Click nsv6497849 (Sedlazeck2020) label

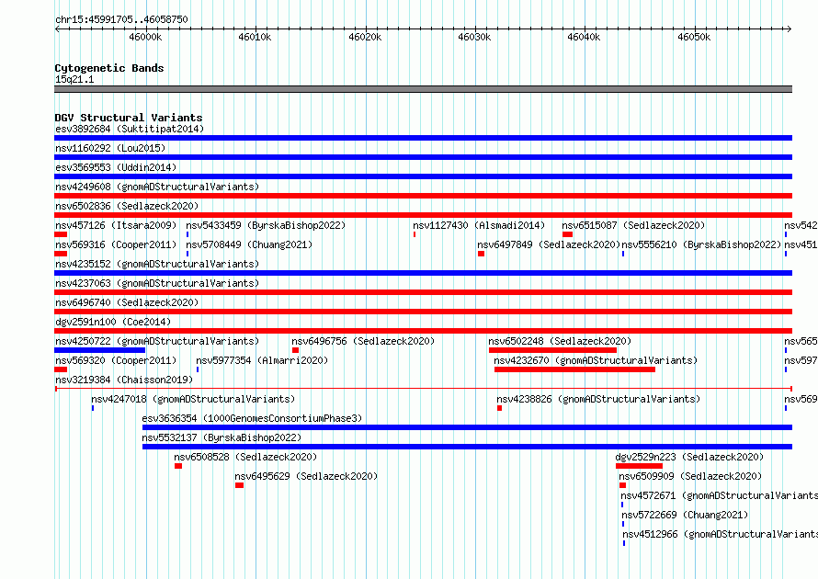[549, 244]
